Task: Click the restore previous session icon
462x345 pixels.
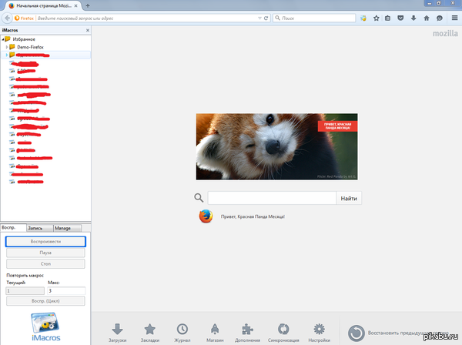Action: (357, 333)
